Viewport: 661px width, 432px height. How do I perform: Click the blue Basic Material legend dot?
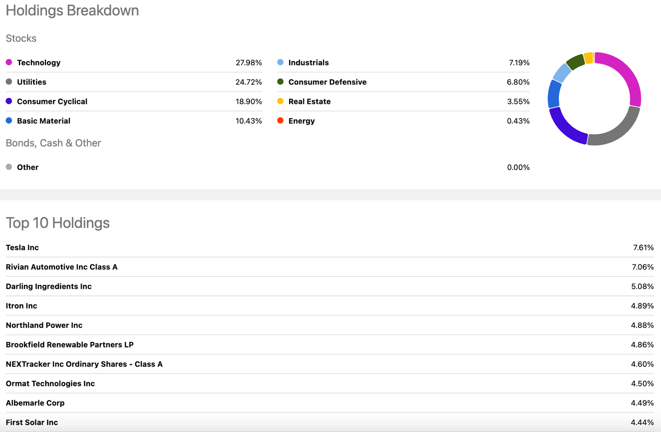point(9,120)
